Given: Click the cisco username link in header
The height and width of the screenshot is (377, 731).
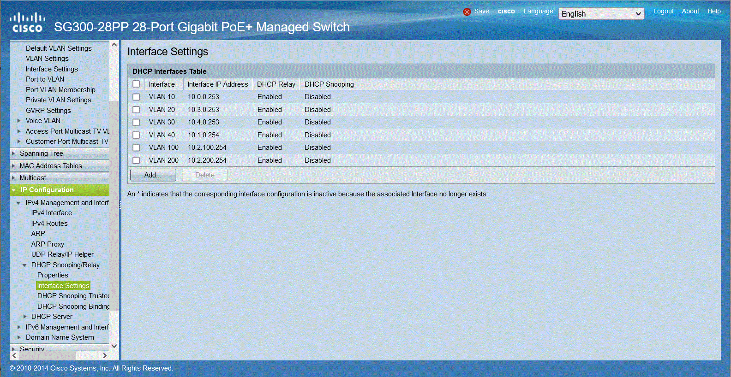Looking at the screenshot, I should [x=506, y=11].
